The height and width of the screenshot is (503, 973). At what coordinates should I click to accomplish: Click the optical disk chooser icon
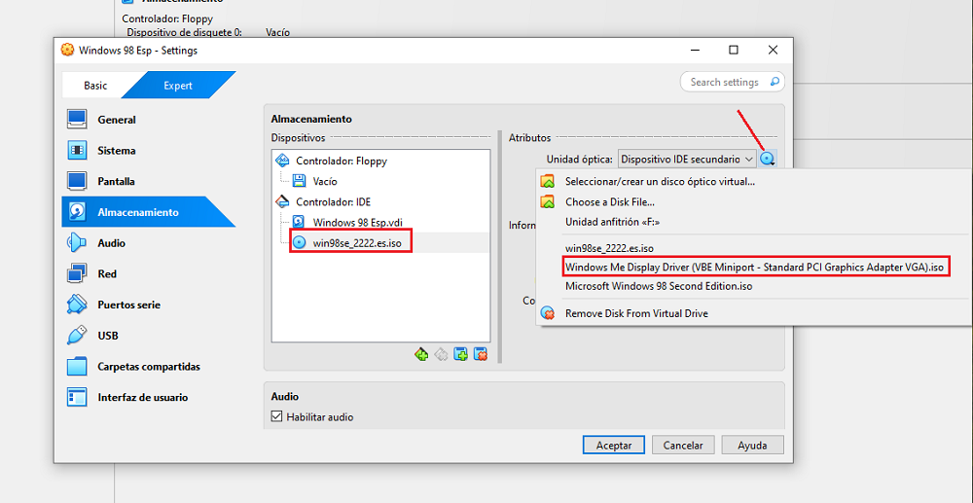[768, 160]
